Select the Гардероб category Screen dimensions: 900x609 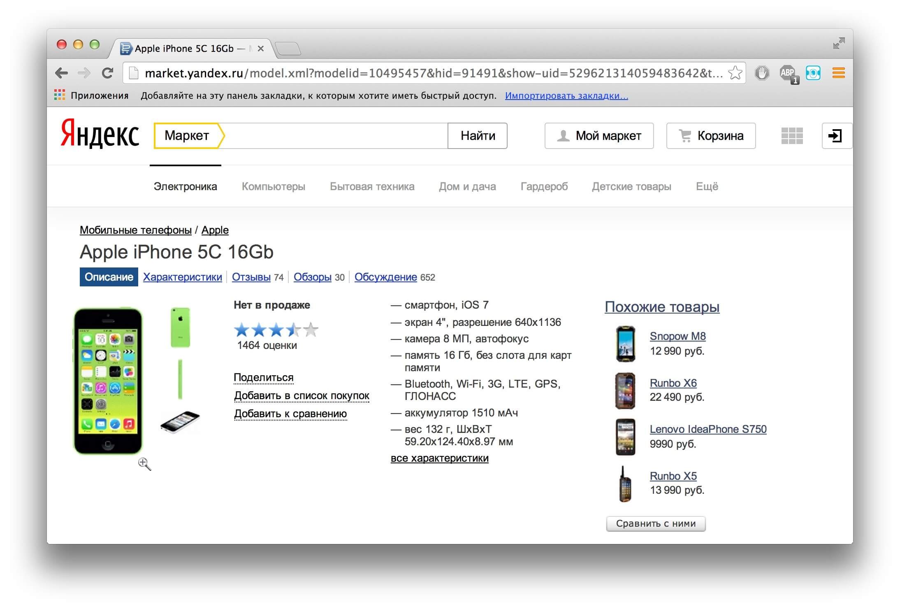pyautogui.click(x=544, y=186)
